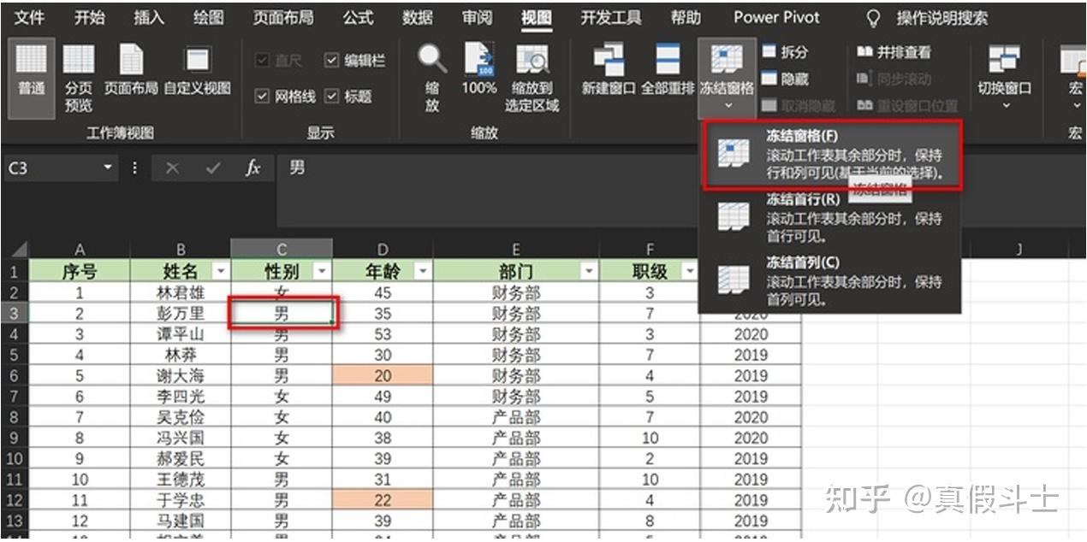Viewport: 1087px width, 542px height.
Task: Select column C header
Action: pos(282,250)
